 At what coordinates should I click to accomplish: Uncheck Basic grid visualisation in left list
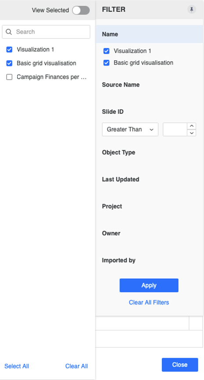(x=9, y=63)
